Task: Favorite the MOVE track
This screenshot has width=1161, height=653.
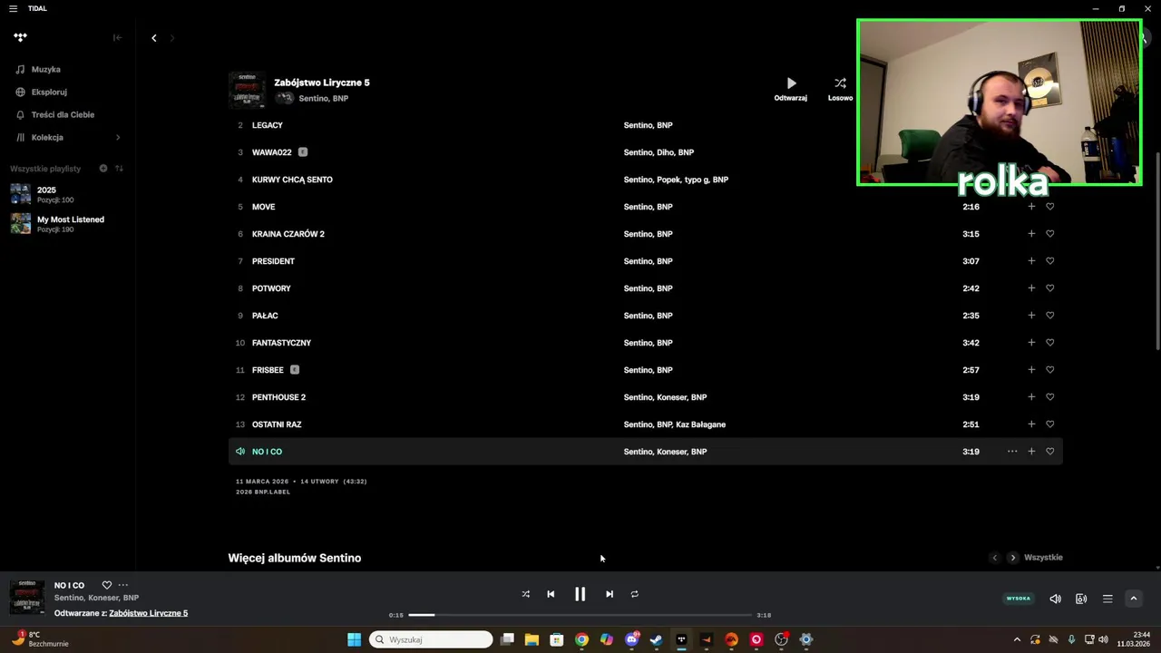Action: click(1050, 207)
